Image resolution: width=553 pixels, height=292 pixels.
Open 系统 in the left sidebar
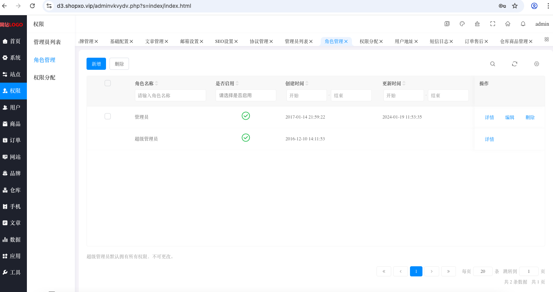[x=13, y=58]
